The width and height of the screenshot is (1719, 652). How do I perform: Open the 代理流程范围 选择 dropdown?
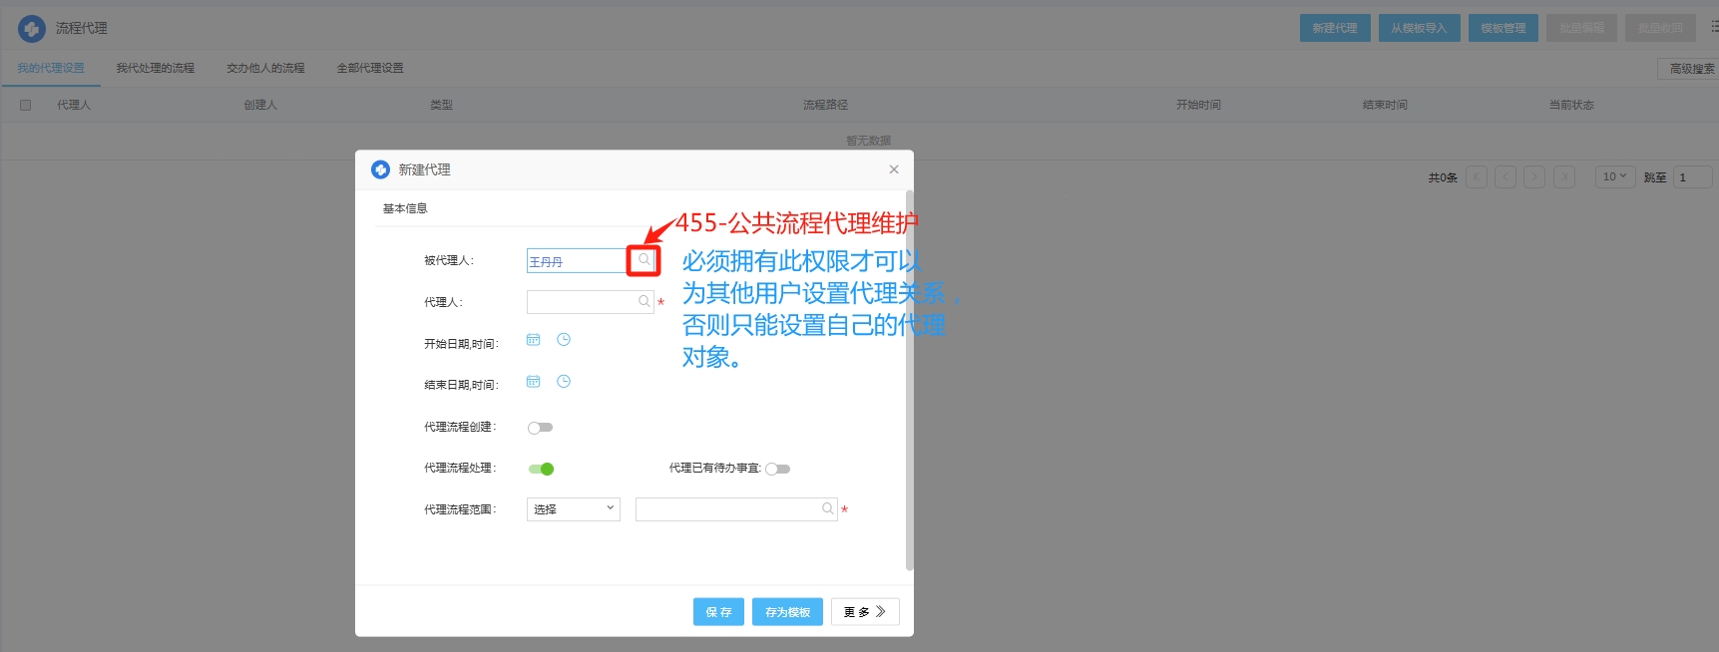pos(573,509)
